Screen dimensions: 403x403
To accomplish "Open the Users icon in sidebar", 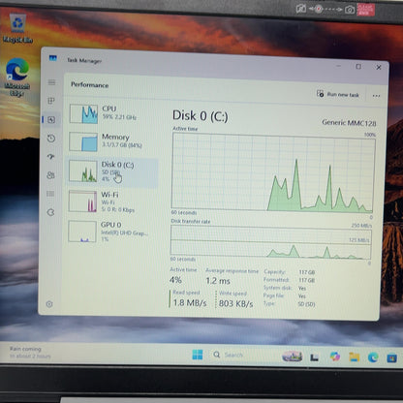I will click(x=50, y=175).
